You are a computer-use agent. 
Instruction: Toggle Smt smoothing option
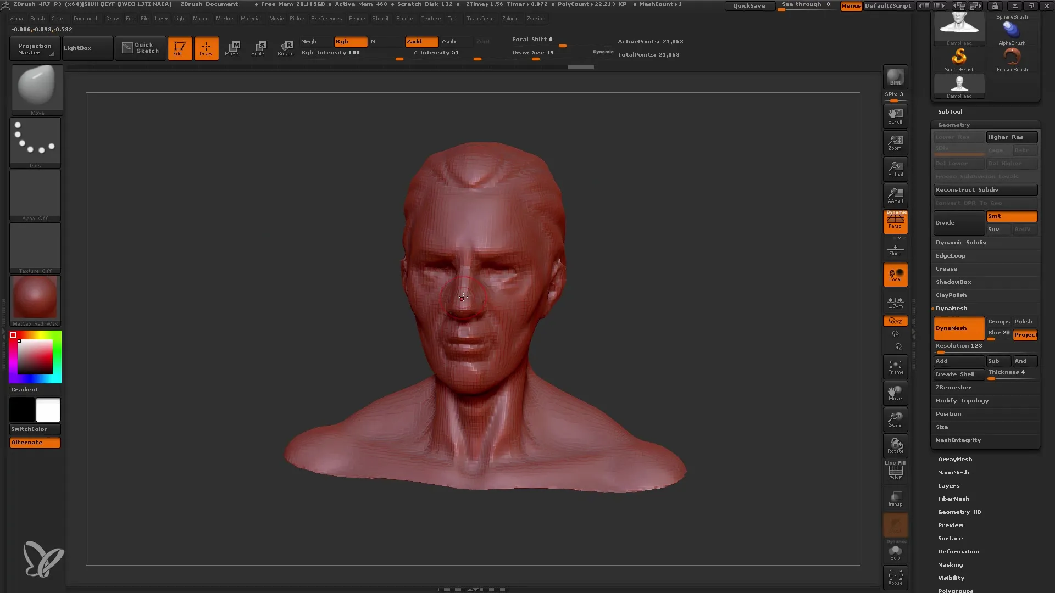pyautogui.click(x=1012, y=216)
